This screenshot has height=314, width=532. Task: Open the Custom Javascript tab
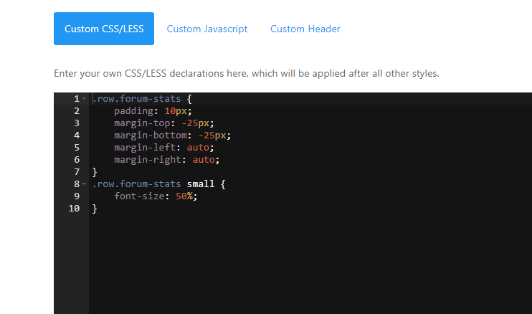pyautogui.click(x=207, y=29)
